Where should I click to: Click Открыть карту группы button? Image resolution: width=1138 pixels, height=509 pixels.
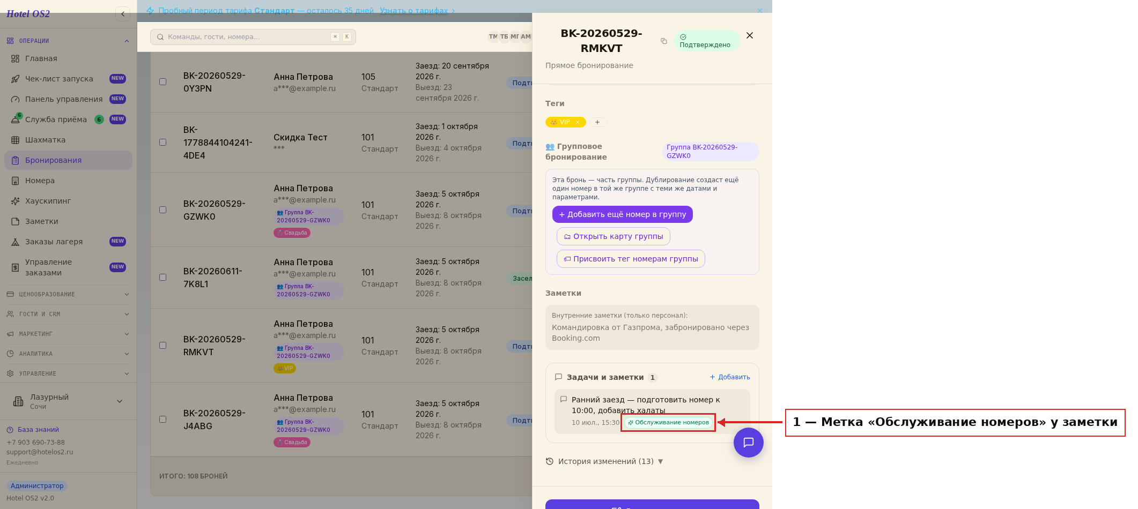[614, 236]
